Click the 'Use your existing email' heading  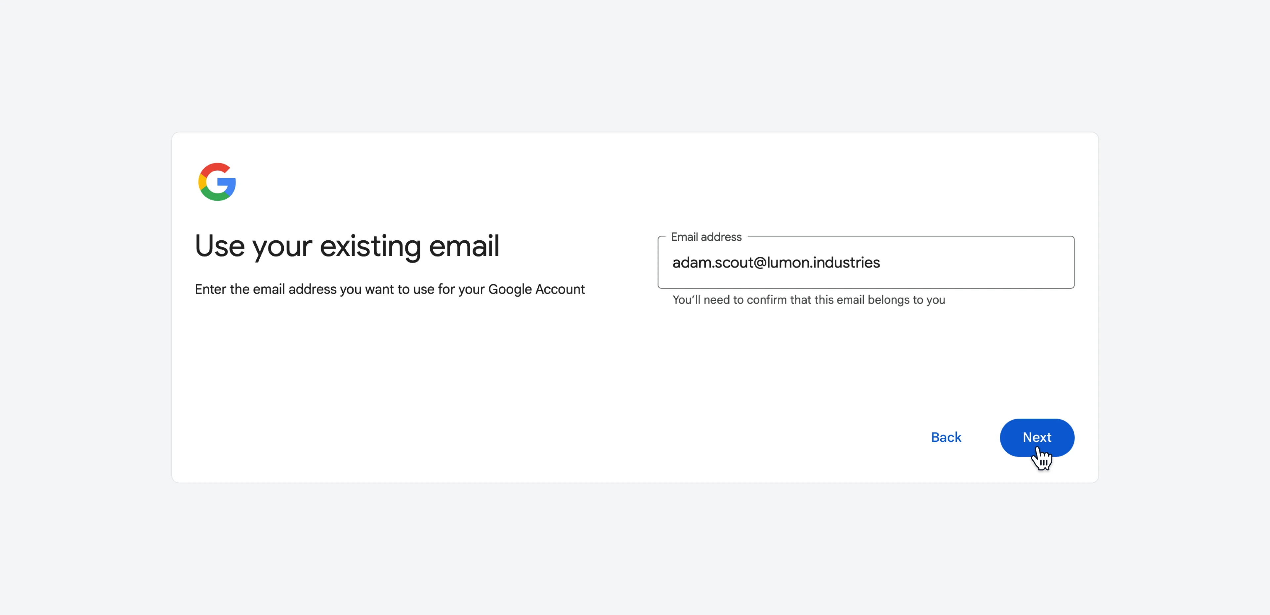[347, 246]
